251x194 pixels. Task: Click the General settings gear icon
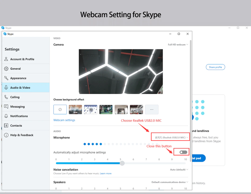(6, 69)
